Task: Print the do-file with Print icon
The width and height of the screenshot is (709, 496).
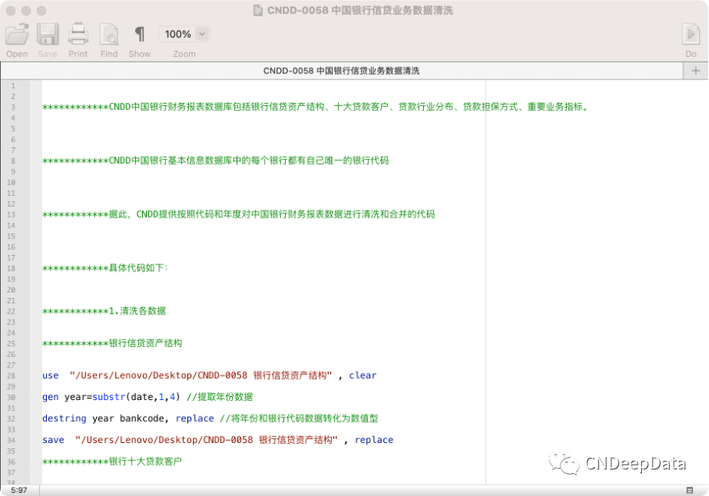Action: (78, 34)
